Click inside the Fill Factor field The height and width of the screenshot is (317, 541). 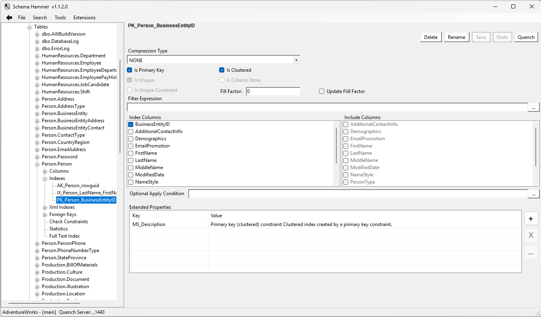273,91
